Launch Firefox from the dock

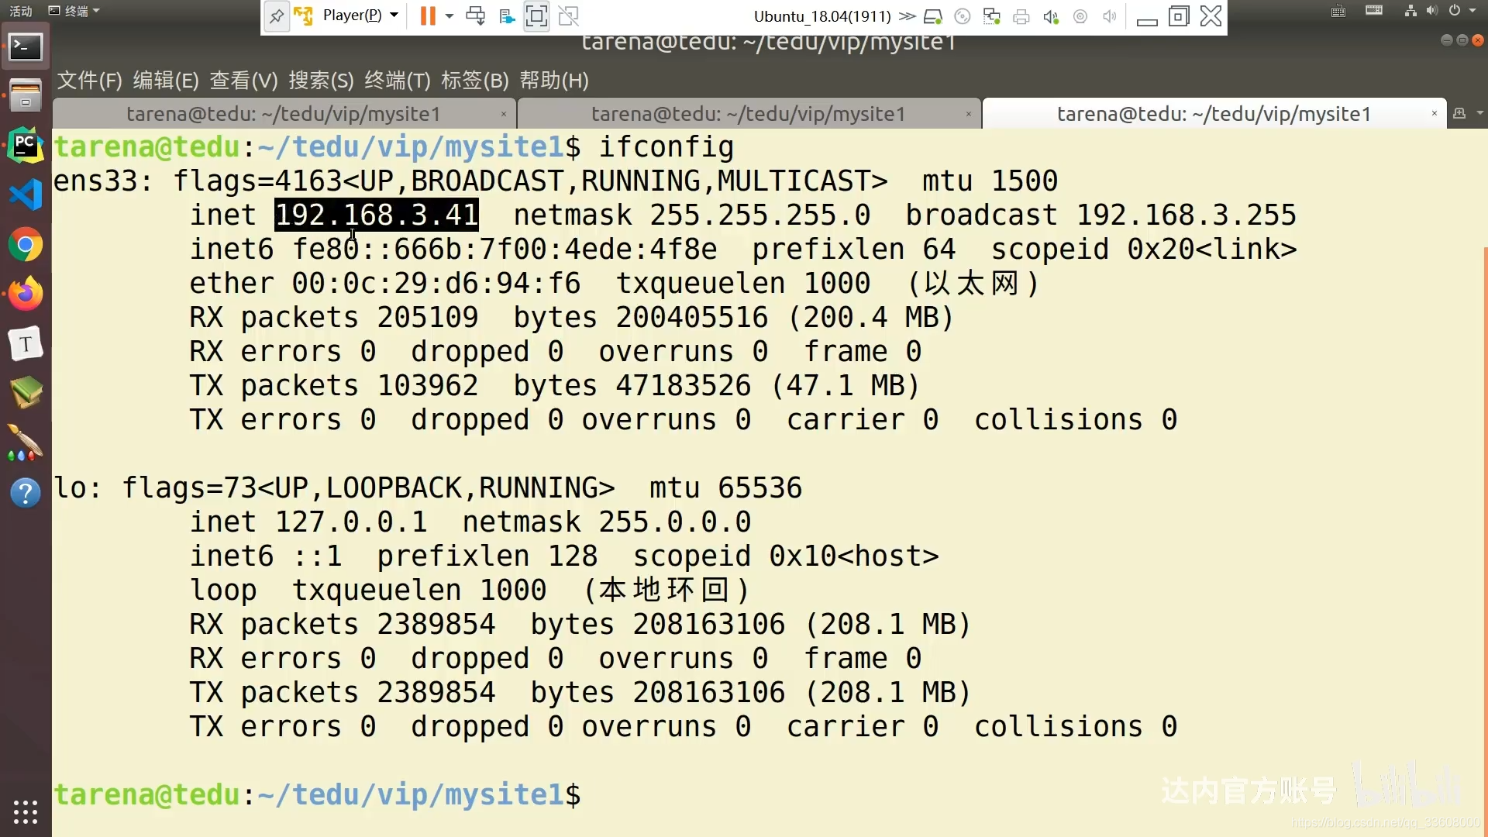[x=25, y=294]
